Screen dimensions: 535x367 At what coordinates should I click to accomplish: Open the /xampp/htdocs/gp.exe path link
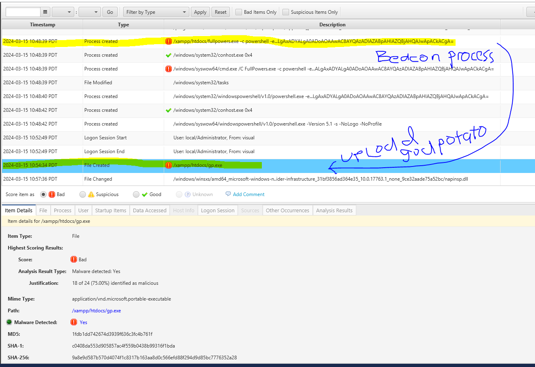tap(96, 311)
